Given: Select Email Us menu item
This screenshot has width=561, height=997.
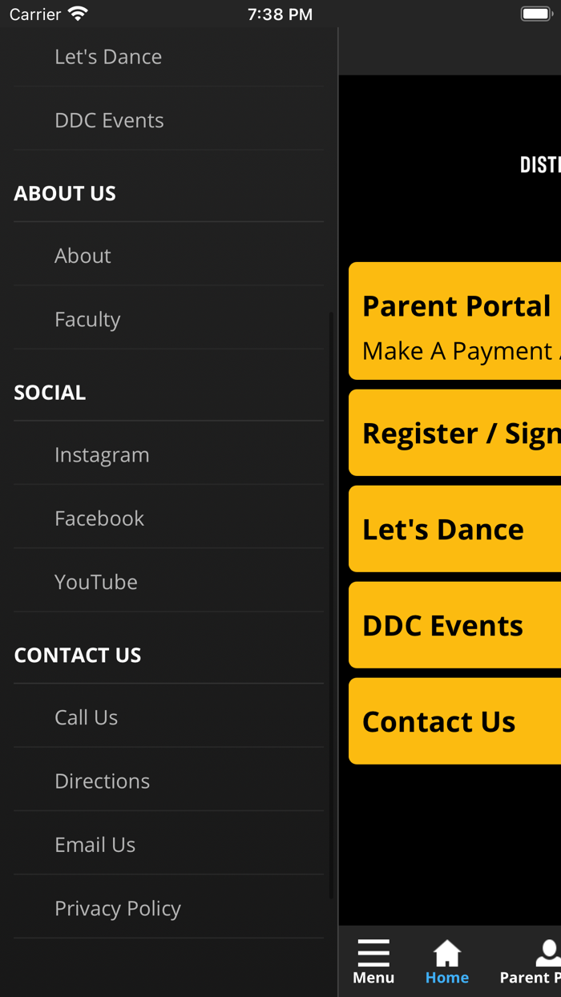Looking at the screenshot, I should click(x=95, y=845).
